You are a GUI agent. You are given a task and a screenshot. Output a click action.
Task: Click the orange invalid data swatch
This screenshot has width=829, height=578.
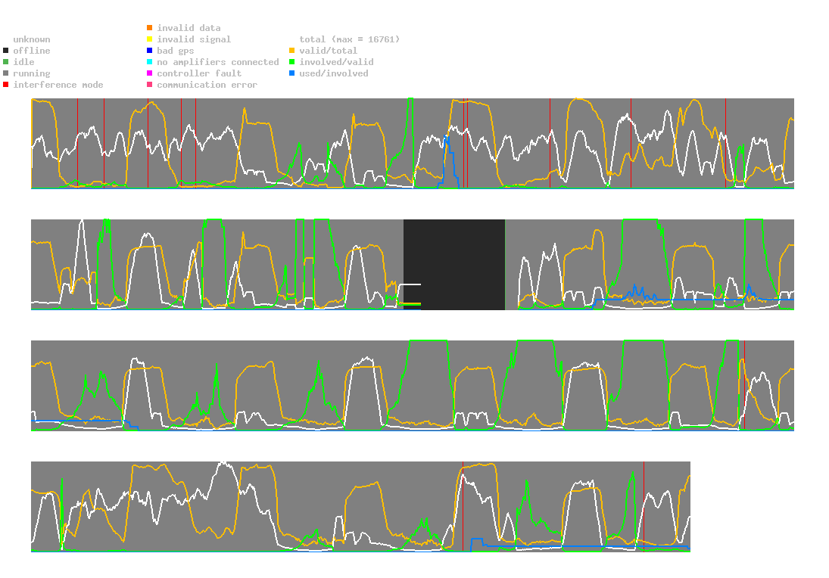click(150, 27)
